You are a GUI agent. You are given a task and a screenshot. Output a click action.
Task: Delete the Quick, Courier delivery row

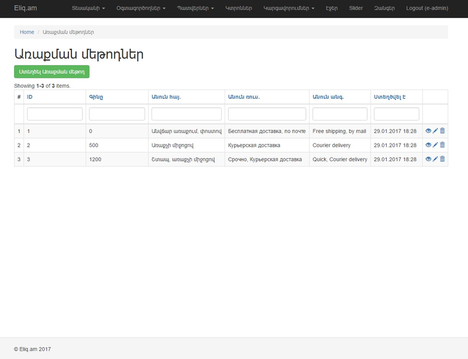(442, 159)
